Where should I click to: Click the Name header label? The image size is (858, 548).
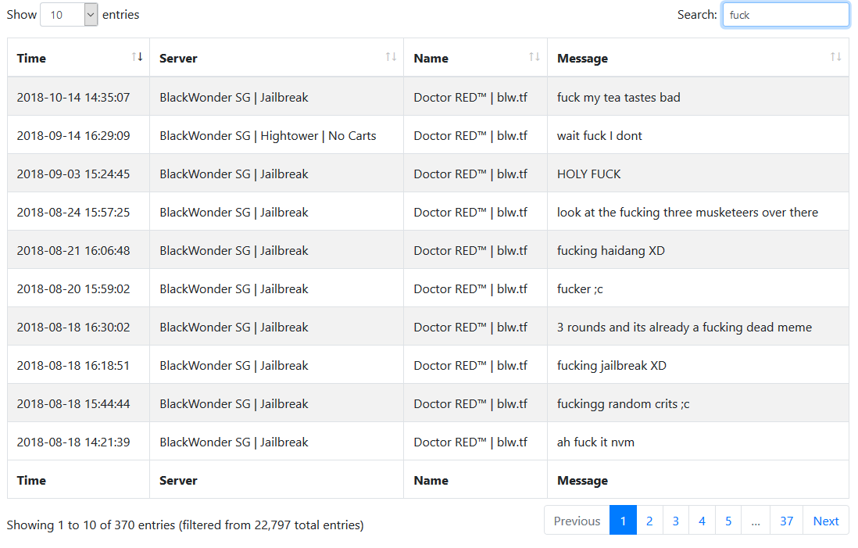[x=431, y=58]
